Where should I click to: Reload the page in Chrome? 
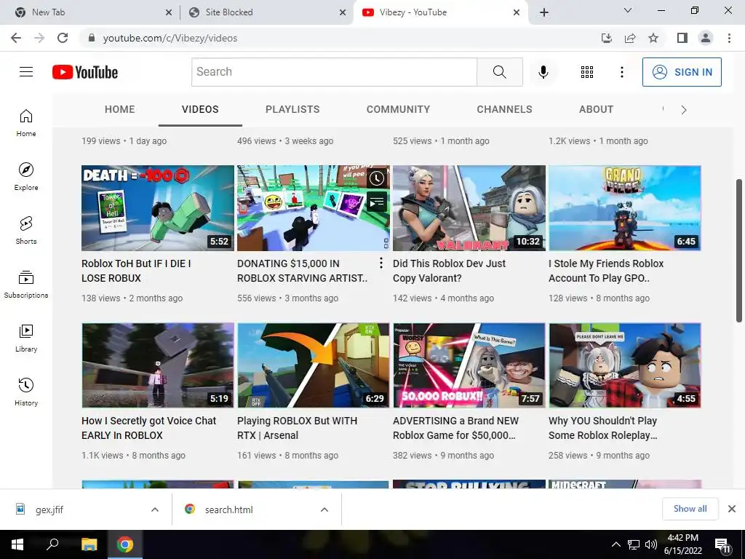point(63,38)
